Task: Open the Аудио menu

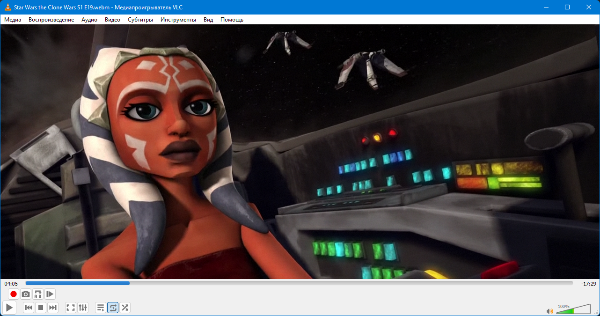Action: [89, 20]
